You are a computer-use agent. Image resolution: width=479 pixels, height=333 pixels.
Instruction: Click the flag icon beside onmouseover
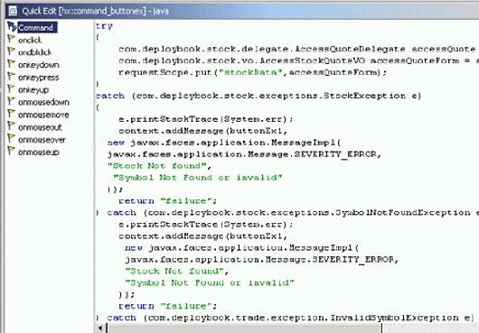12,139
